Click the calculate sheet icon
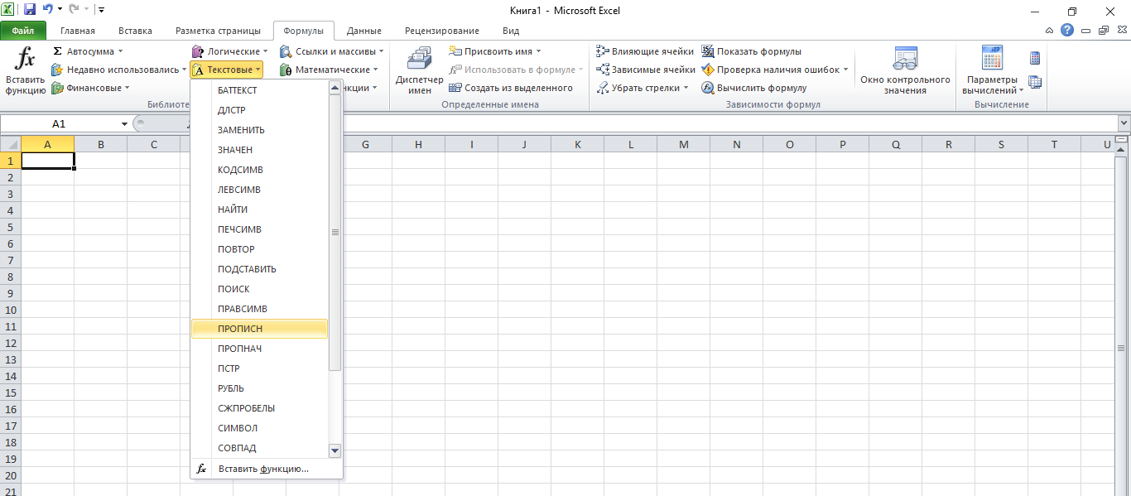Viewport: 1131px width, 496px height. 1035,82
